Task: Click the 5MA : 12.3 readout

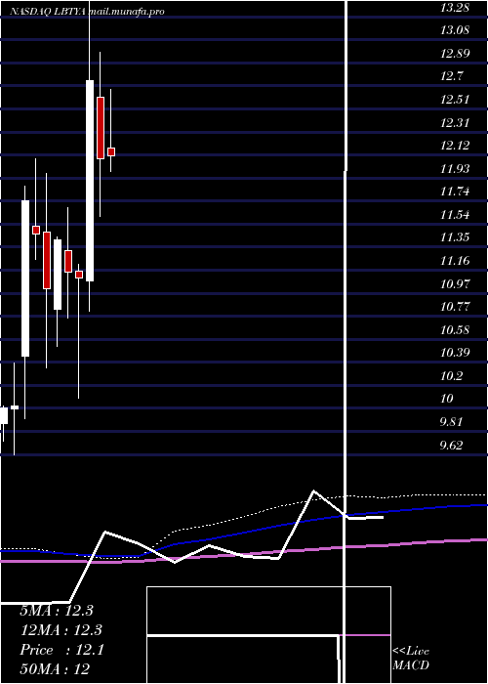Action: tap(57, 611)
